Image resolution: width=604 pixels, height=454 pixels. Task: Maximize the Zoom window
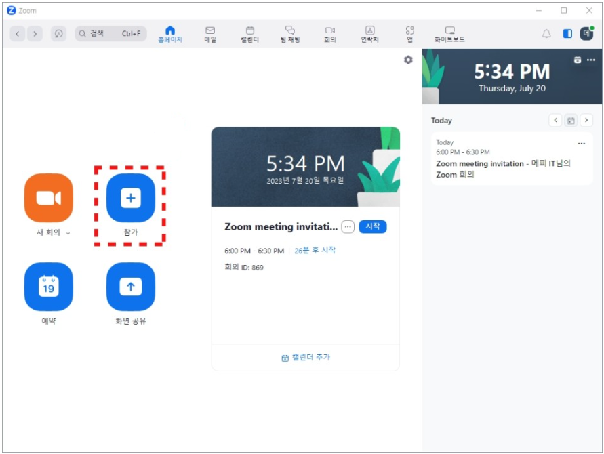coord(563,10)
